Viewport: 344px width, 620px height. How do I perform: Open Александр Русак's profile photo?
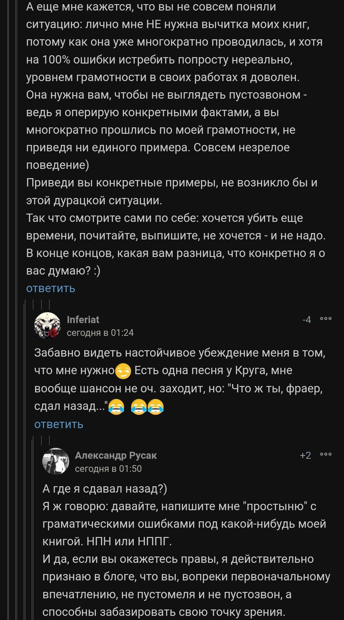55,461
